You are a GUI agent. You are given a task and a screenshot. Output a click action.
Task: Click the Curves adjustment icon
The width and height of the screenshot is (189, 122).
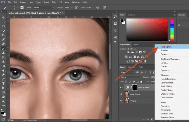(136, 52)
